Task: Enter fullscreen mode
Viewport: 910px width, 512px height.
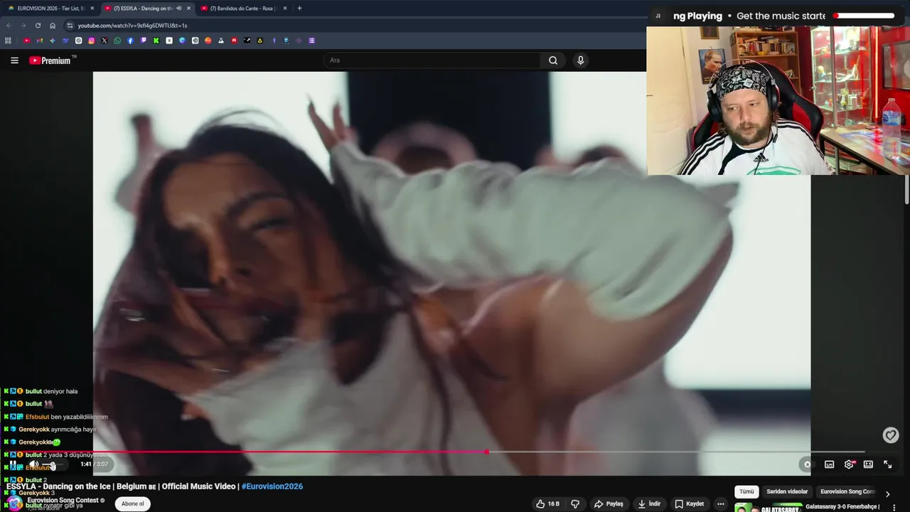Action: (888, 464)
